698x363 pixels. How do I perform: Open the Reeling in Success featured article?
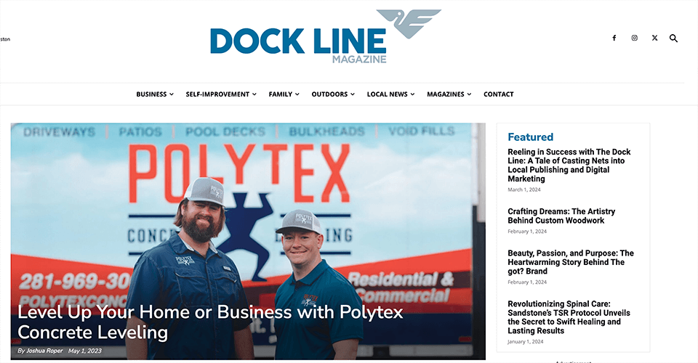coord(569,166)
